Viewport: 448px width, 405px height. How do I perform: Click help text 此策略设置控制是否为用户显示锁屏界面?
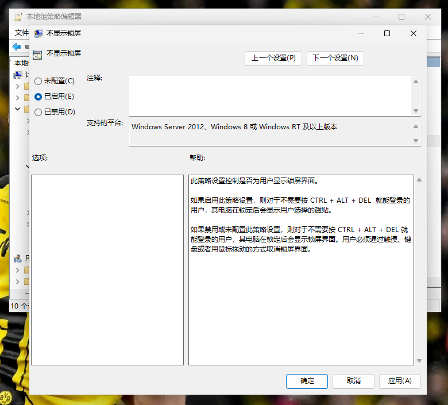[254, 181]
